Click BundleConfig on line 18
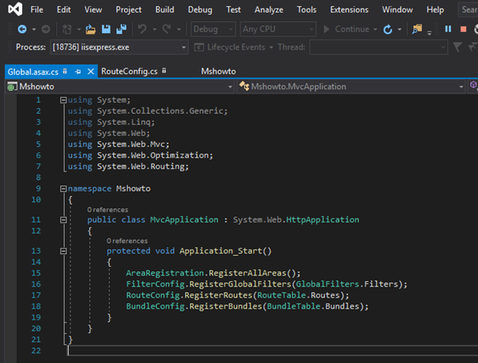The height and width of the screenshot is (363, 478). (155, 306)
